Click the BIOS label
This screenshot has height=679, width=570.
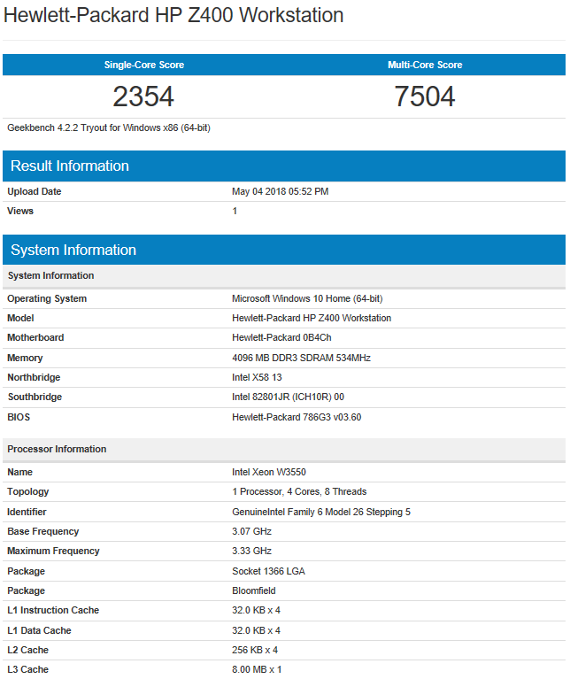(19, 418)
